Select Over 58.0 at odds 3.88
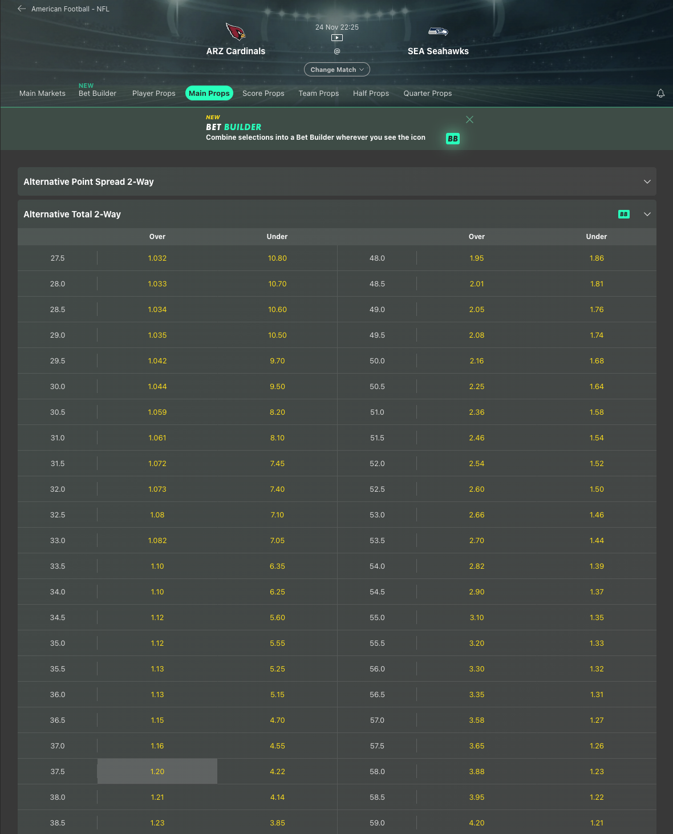The width and height of the screenshot is (673, 834). click(477, 771)
